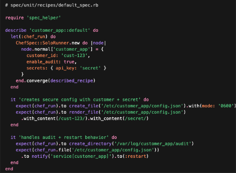Click the symbol ':chef_run' in let
The height and width of the screenshot is (173, 236).
[x=33, y=36]
